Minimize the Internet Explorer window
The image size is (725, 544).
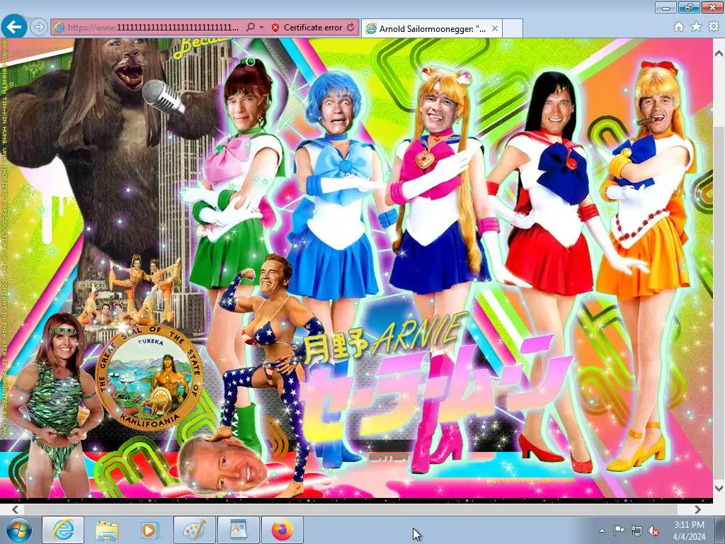(666, 7)
